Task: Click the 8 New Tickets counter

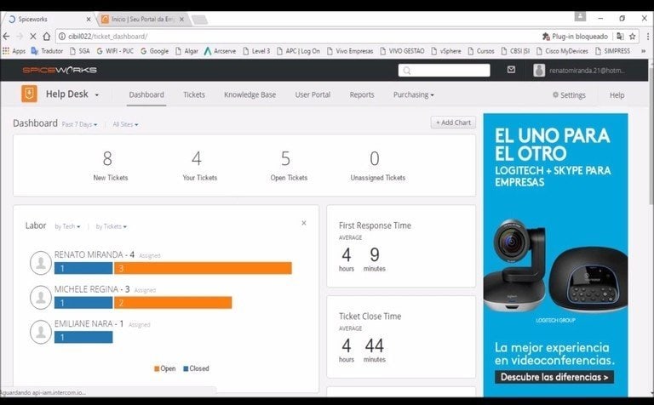Action: [111, 165]
